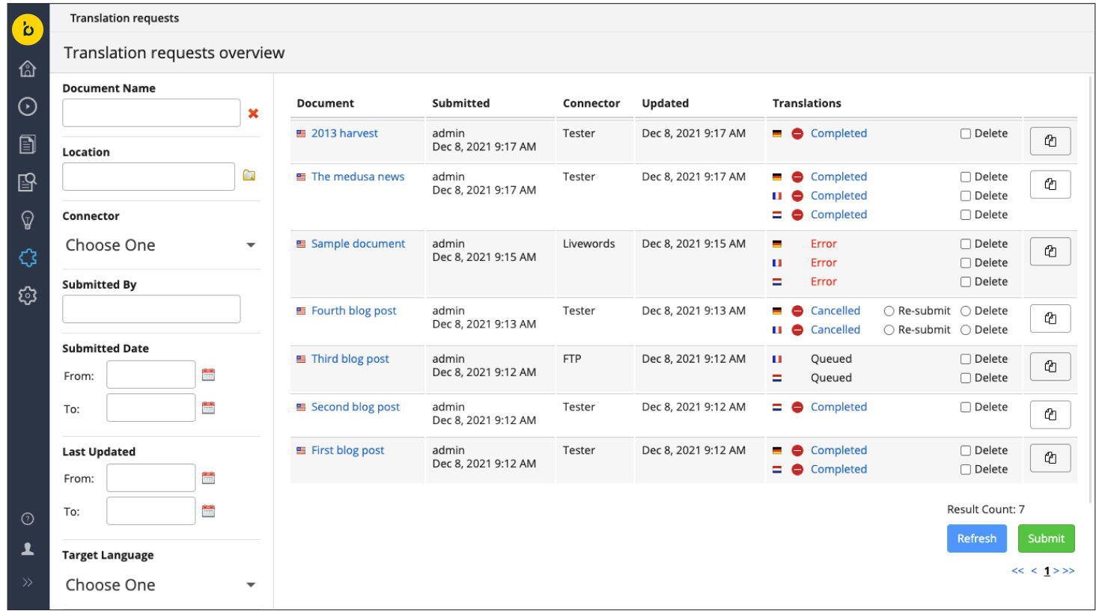Open Submitted Date From calendar picker
Image resolution: width=1102 pixels, height=611 pixels.
click(x=209, y=375)
